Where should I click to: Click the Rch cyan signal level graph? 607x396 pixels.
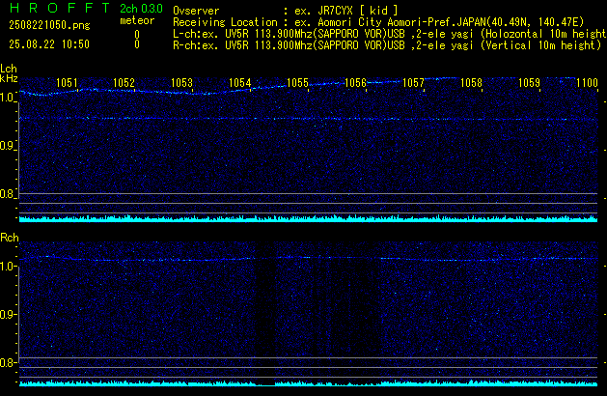click(308, 383)
